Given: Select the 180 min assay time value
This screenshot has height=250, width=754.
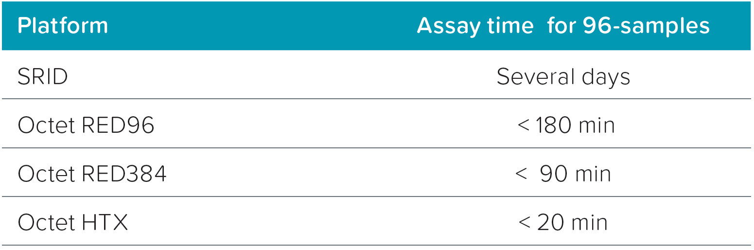Looking at the screenshot, I should 575,125.
